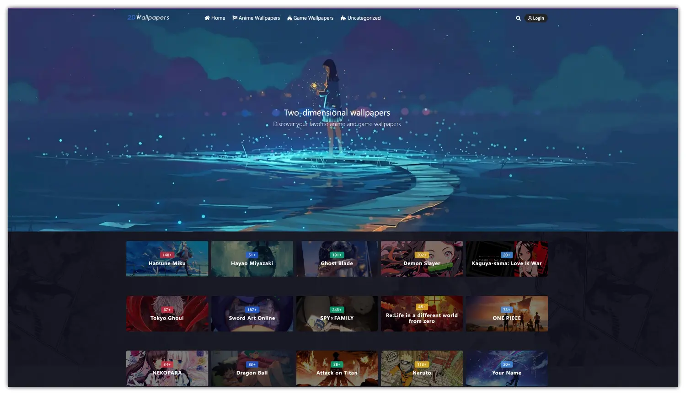Image resolution: width=686 pixels, height=395 pixels.
Task: Click the 202+ badge on Demon Slayer
Action: (422, 255)
